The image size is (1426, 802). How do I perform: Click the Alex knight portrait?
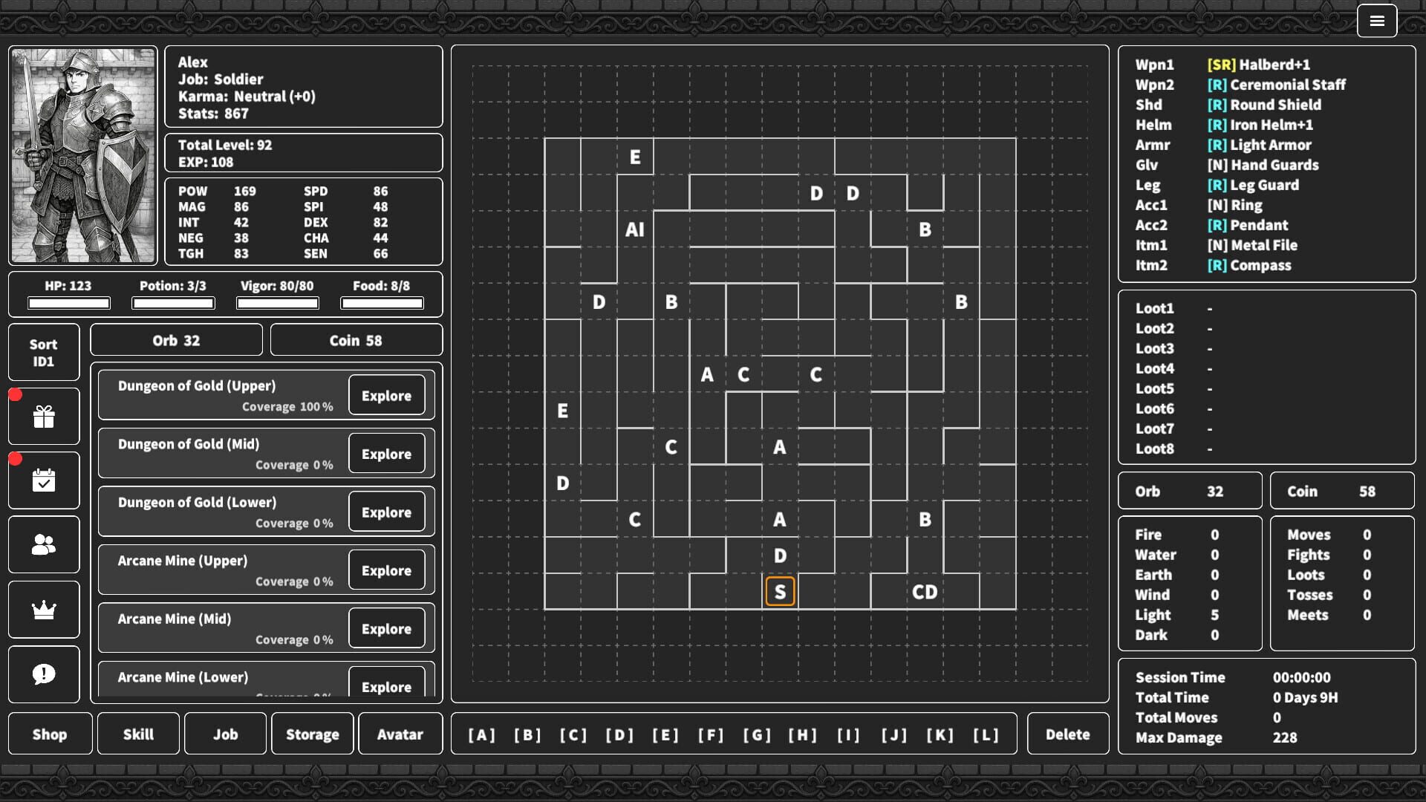[83, 155]
